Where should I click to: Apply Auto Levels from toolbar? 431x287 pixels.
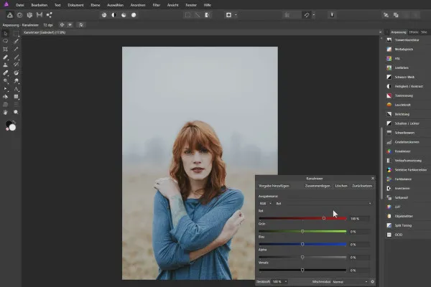[104, 15]
